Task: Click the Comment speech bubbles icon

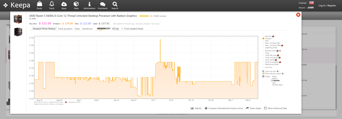Action: 103,4
